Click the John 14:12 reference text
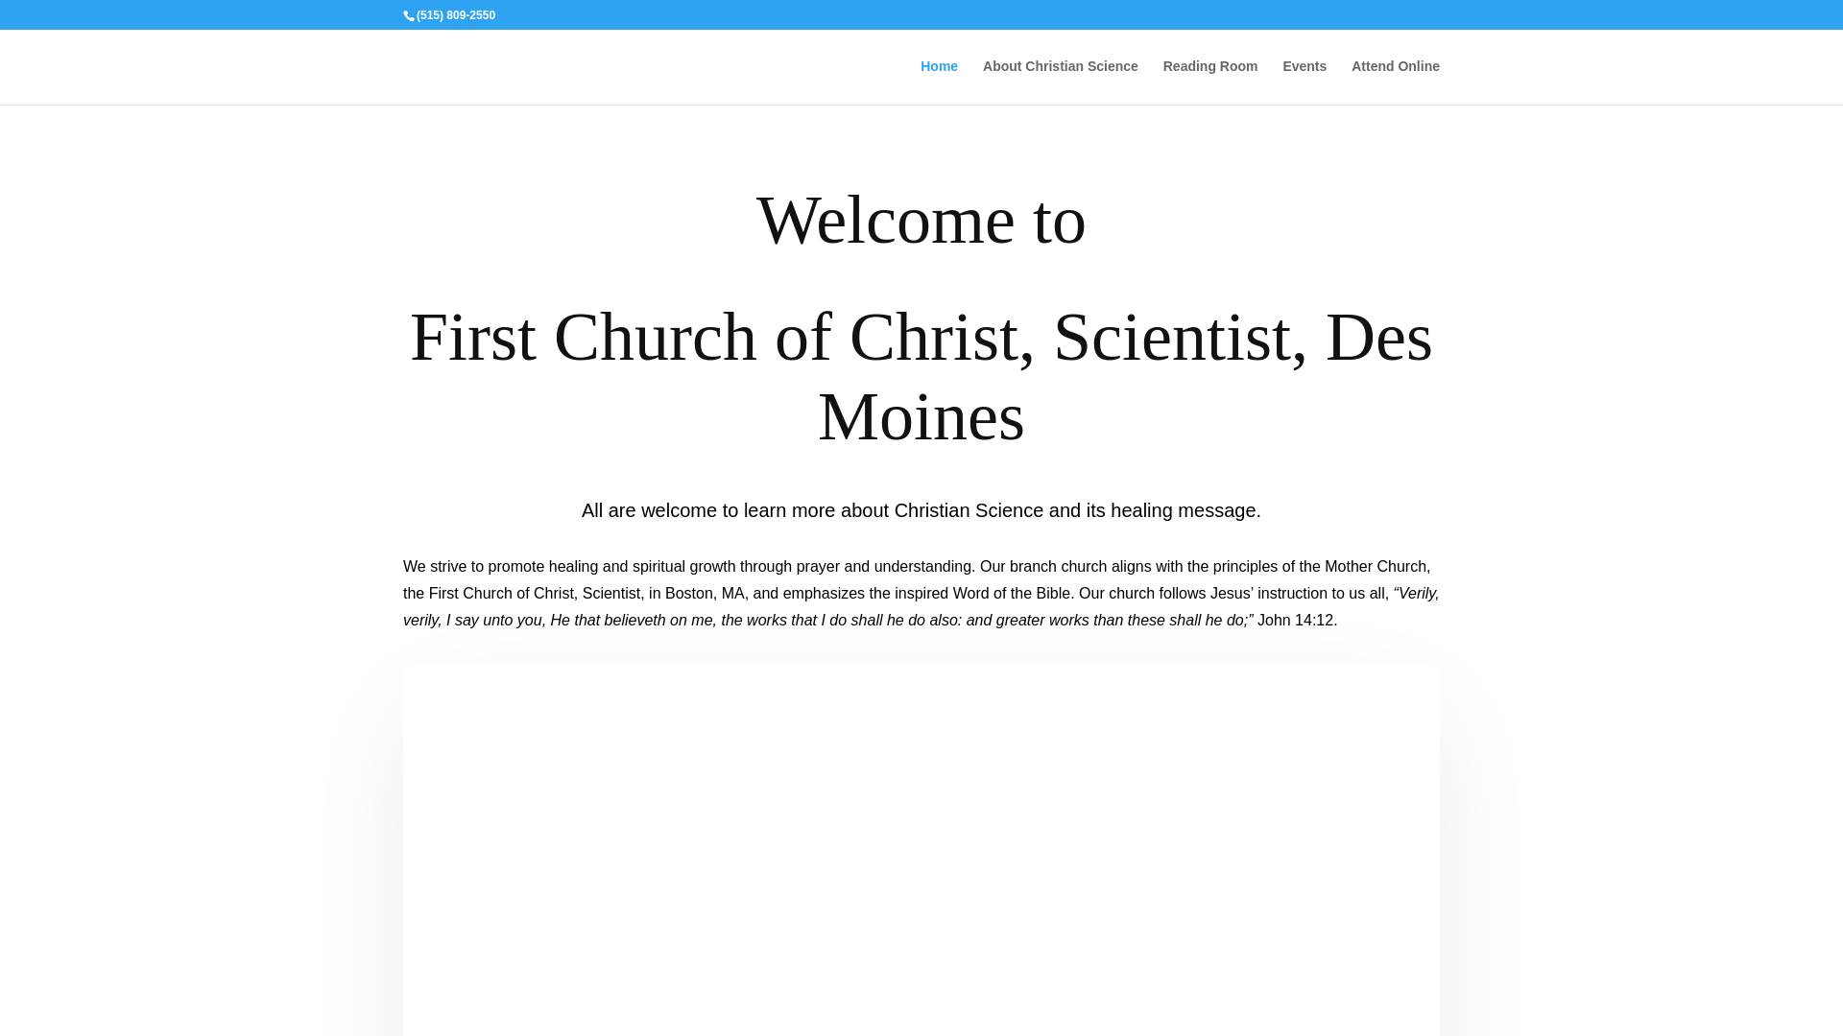Viewport: 1843px width, 1036px height. (x=1297, y=621)
